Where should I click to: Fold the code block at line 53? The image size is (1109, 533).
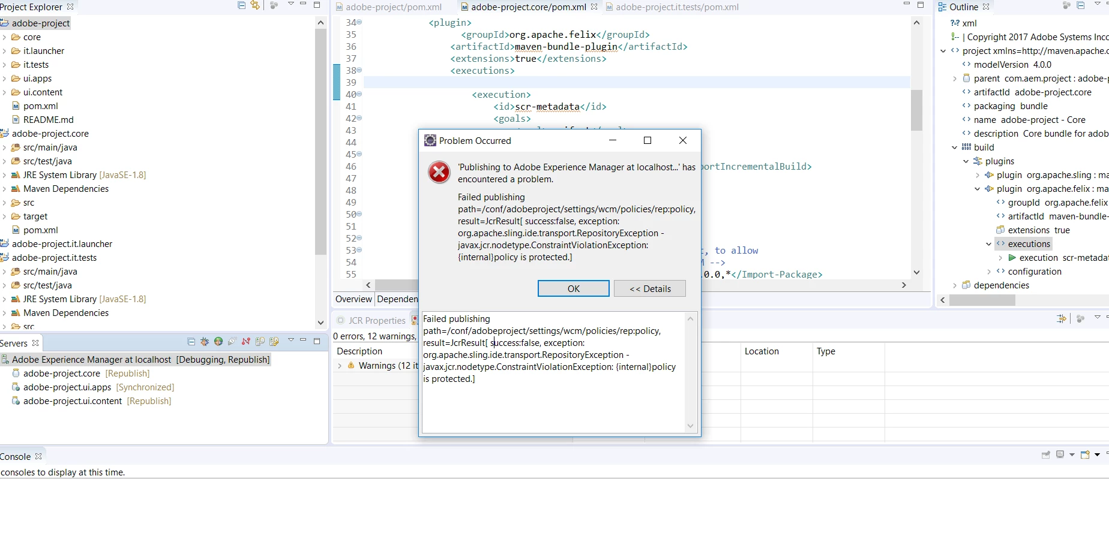[359, 250]
